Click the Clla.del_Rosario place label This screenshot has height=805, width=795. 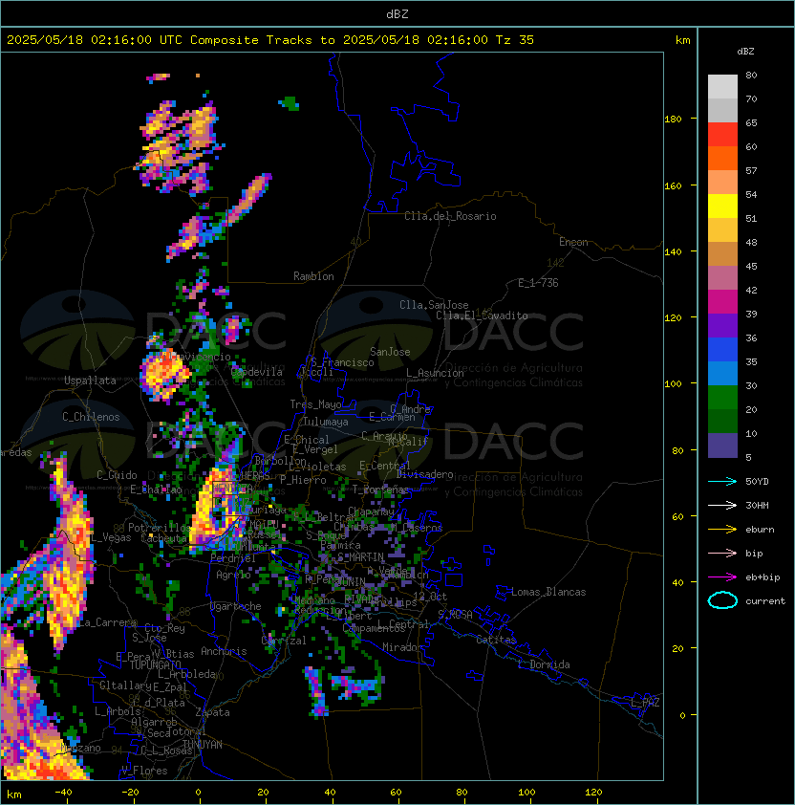point(450,216)
